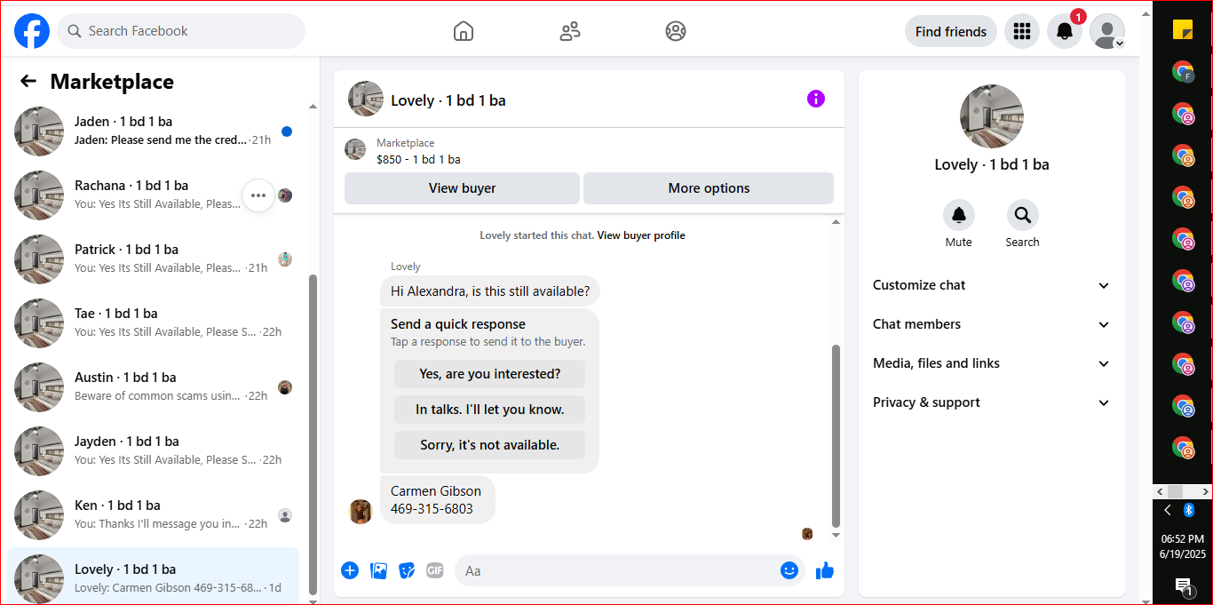This screenshot has width=1213, height=605.
Task: Open Jaden's 1 bd 1 ba conversation
Action: 153,131
